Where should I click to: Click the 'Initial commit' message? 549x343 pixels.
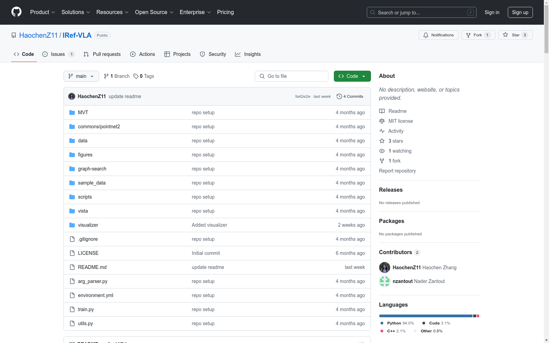tap(206, 253)
